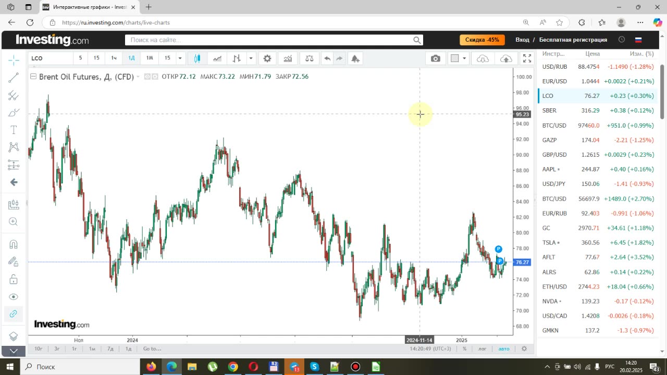The image size is (667, 375).
Task: Select area chart style
Action: click(x=217, y=58)
